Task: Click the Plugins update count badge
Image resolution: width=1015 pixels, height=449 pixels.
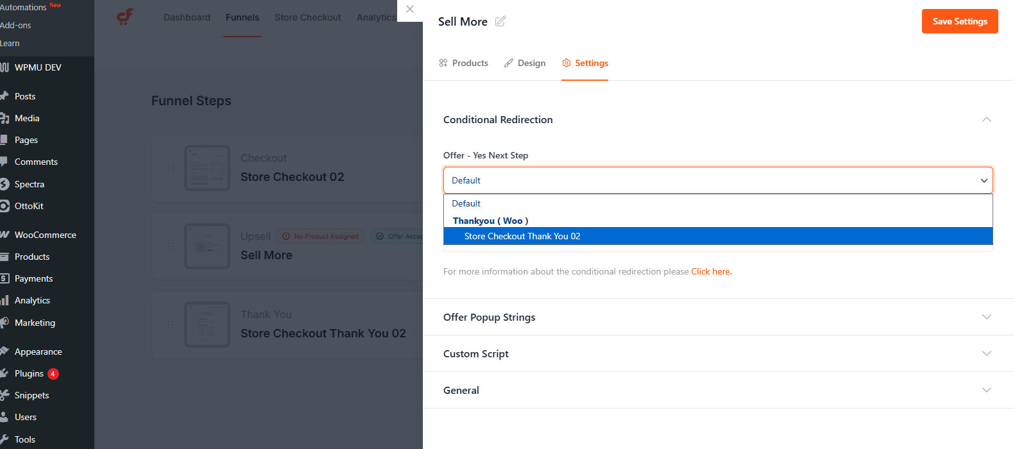Action: click(x=53, y=373)
